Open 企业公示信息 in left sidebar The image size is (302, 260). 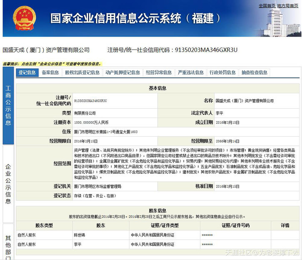pos(8,183)
